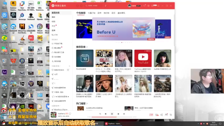Switch to the 排行榜 tab
The height and width of the screenshot is (126, 224).
[106, 13]
